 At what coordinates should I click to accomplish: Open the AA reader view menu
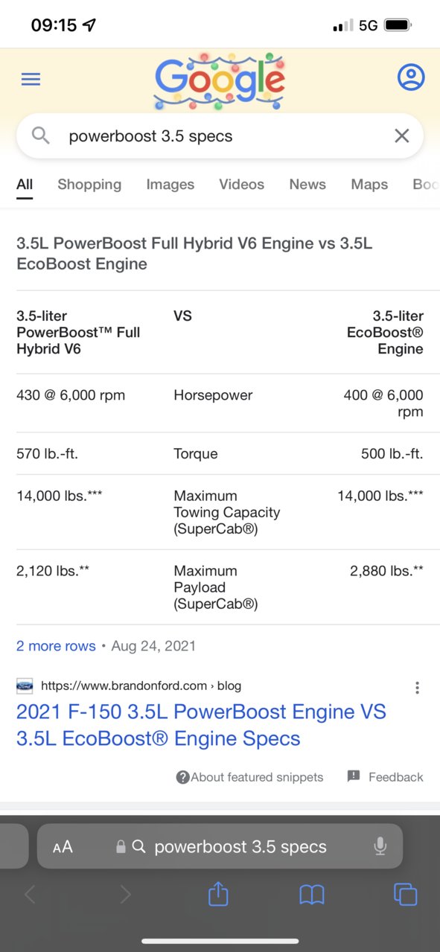[x=63, y=847]
